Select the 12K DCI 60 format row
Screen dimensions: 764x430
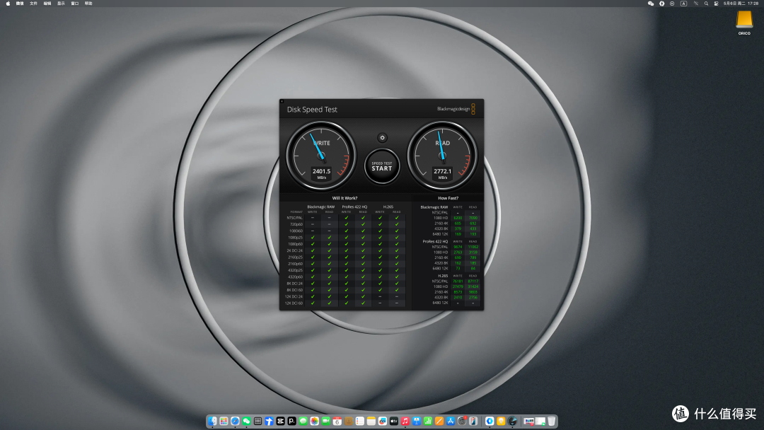coord(345,303)
